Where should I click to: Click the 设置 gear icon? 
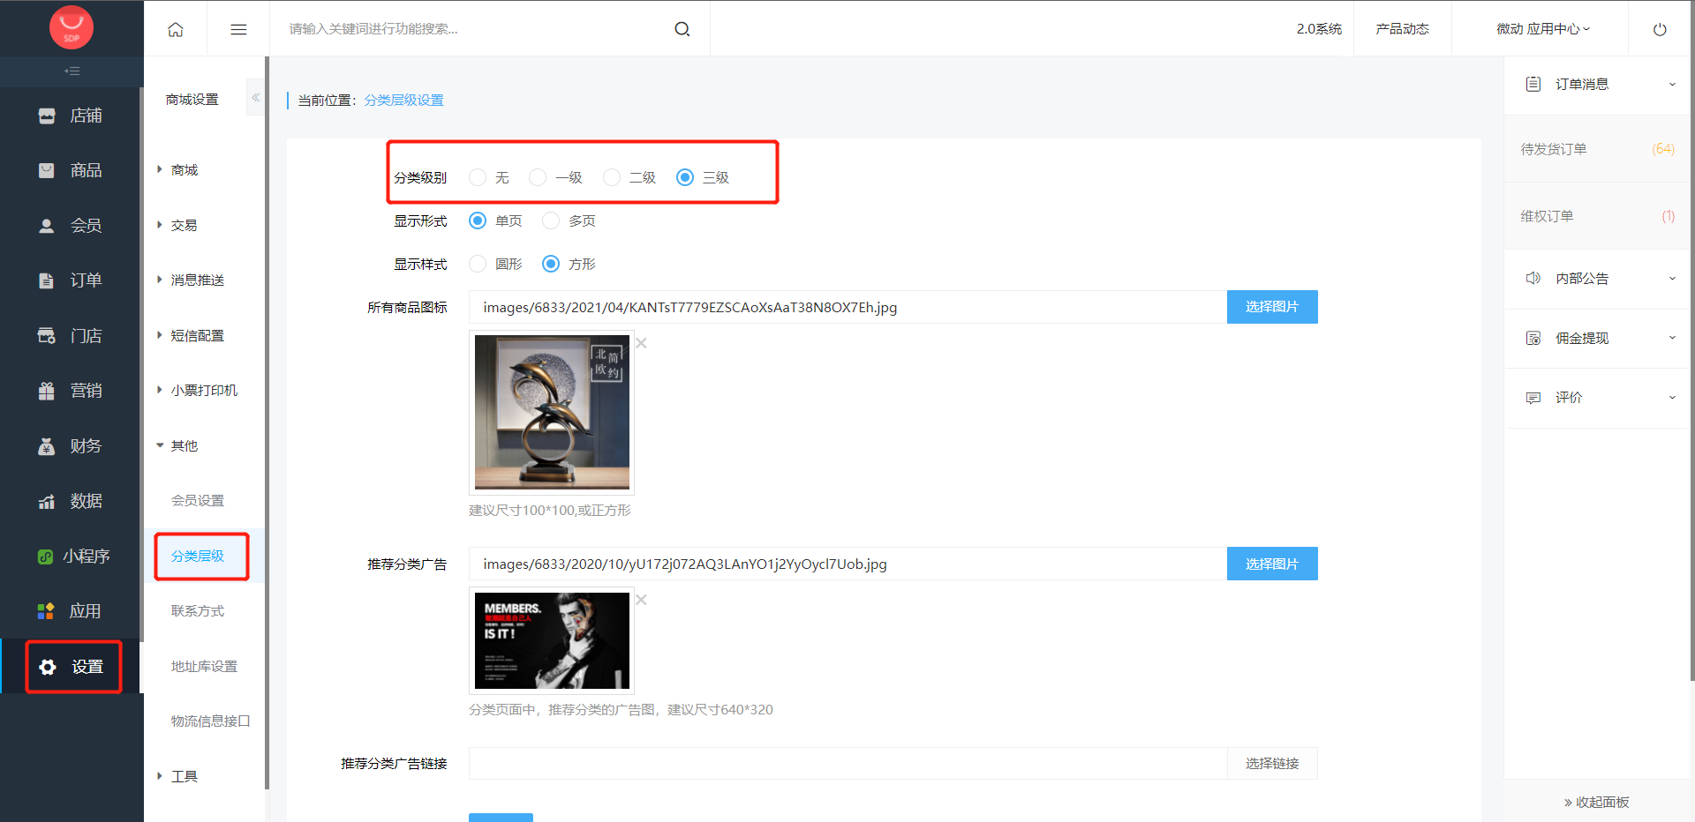point(48,667)
